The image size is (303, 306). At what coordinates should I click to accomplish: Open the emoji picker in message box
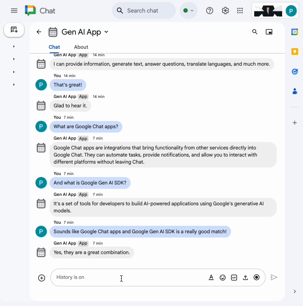pyautogui.click(x=223, y=278)
